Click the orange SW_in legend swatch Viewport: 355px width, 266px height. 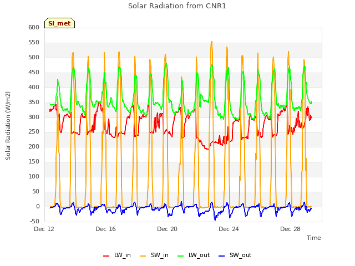(x=143, y=256)
